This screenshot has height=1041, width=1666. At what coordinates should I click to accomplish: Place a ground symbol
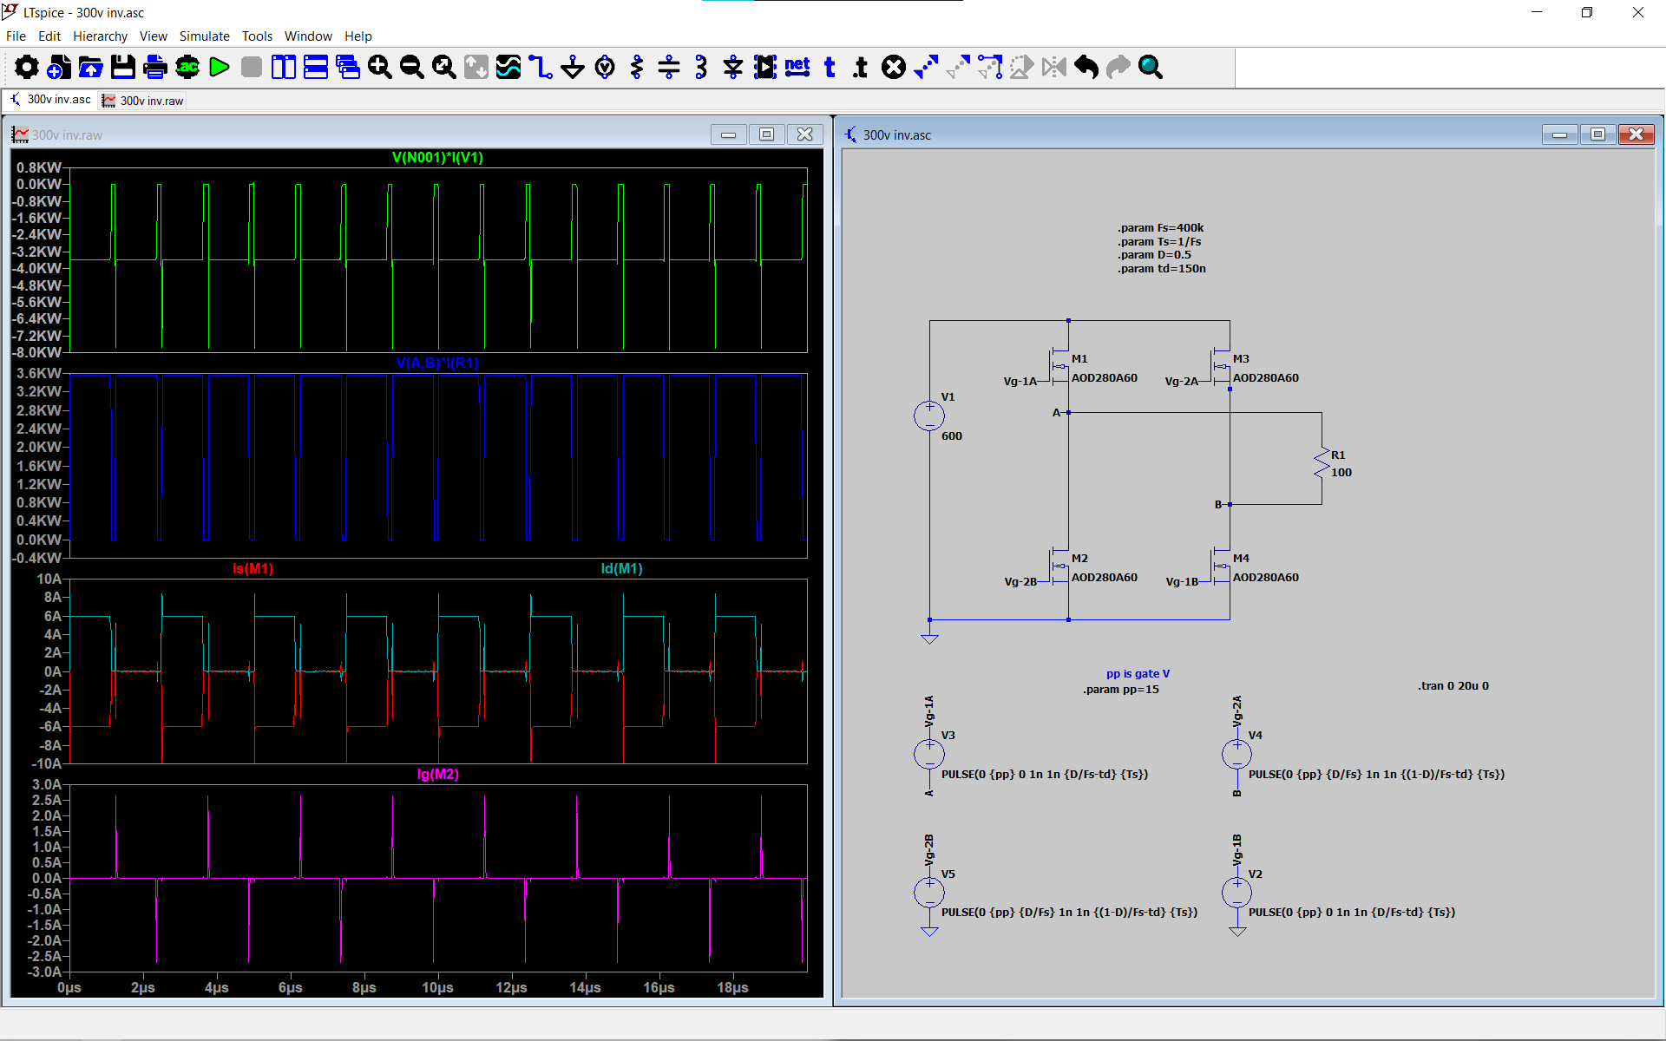pyautogui.click(x=573, y=67)
